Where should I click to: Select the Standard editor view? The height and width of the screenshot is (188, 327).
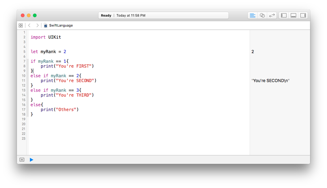[253, 15]
